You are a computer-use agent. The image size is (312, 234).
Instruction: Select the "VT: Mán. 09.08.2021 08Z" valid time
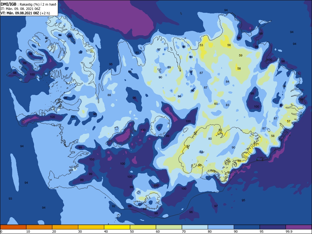click(20, 13)
